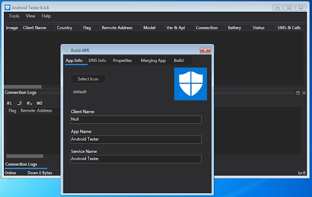Screen dimensions: 312x197
Task: Click the App Name input field
Action: 136,139
